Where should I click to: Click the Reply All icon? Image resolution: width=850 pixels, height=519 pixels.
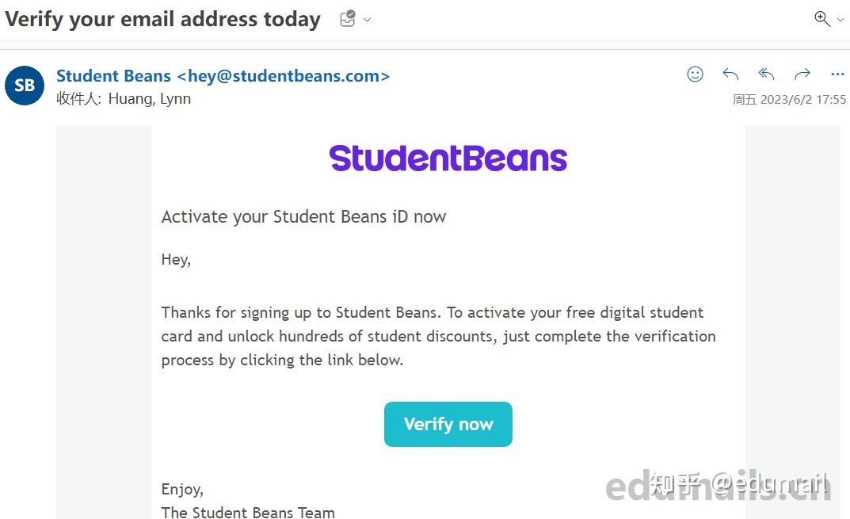[x=765, y=74]
